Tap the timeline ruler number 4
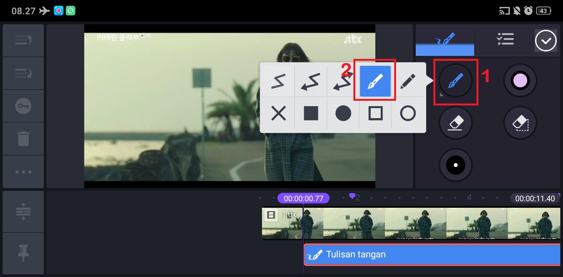Image resolution: width=563 pixels, height=277 pixels. pyautogui.click(x=469, y=198)
